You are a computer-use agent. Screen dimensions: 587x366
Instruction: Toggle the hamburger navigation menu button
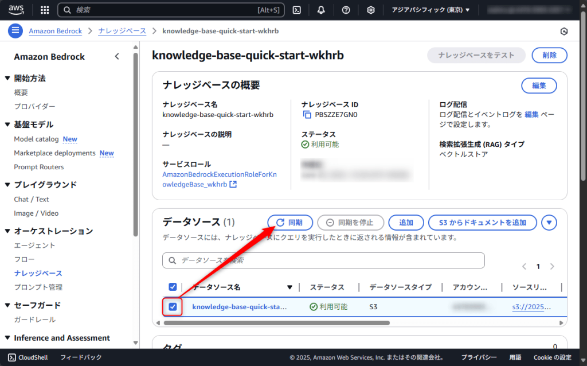[x=15, y=31]
